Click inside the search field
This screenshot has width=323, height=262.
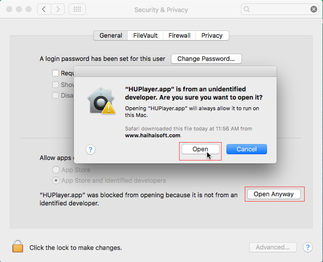pyautogui.click(x=280, y=9)
